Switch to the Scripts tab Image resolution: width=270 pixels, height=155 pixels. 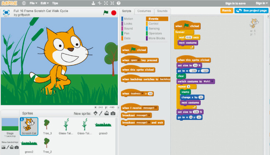point(127,11)
